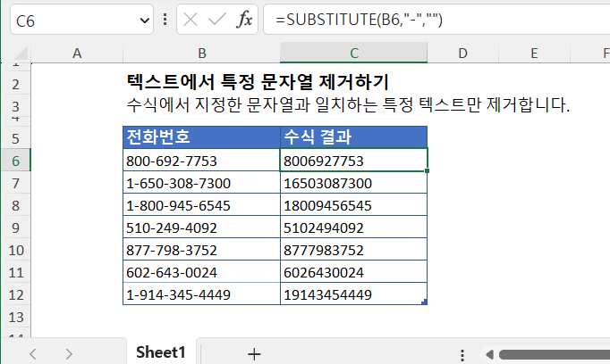Select column B header
This screenshot has width=610, height=364.
click(201, 54)
